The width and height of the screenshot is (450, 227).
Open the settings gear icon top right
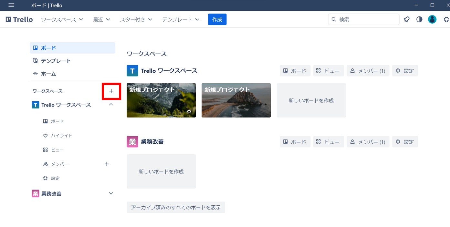446,19
